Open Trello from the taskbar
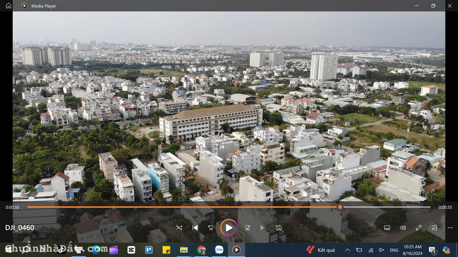The height and width of the screenshot is (257, 458). (x=149, y=250)
